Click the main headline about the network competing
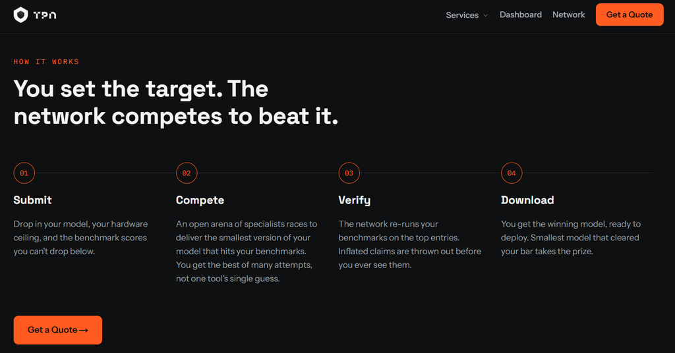The image size is (675, 353). click(175, 102)
